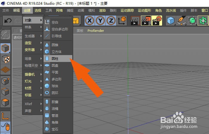209x134 pixels.
Task: Create a 空白 null object
Action: (58, 22)
